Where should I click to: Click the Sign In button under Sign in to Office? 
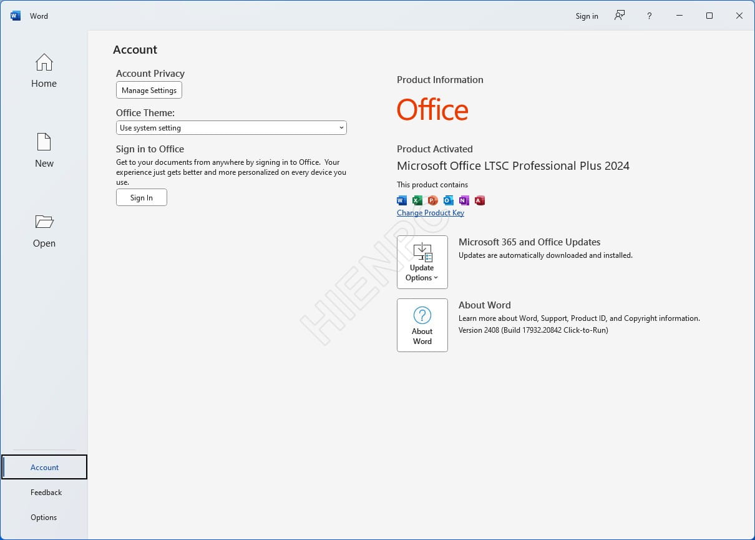pyautogui.click(x=142, y=198)
